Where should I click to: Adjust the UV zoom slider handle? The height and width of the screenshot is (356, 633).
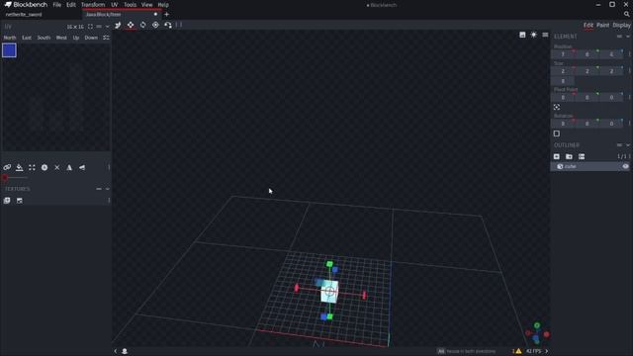5,178
